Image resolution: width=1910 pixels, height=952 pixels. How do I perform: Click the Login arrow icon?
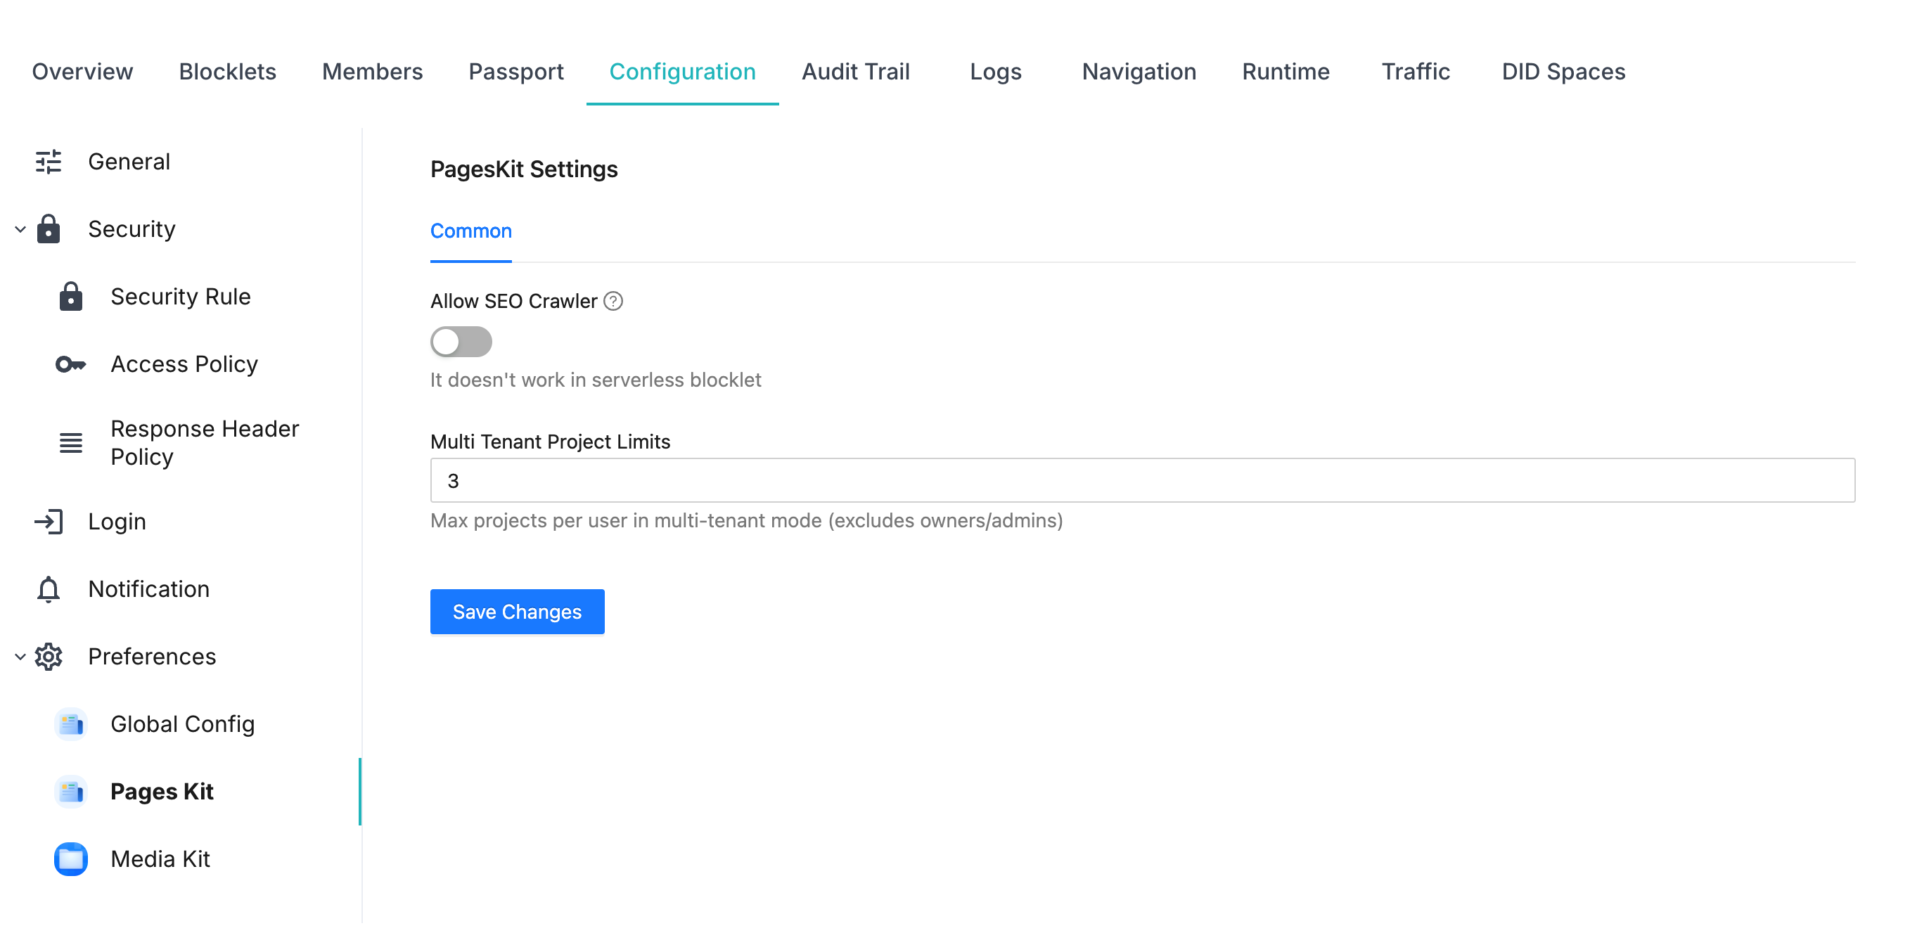tap(49, 521)
